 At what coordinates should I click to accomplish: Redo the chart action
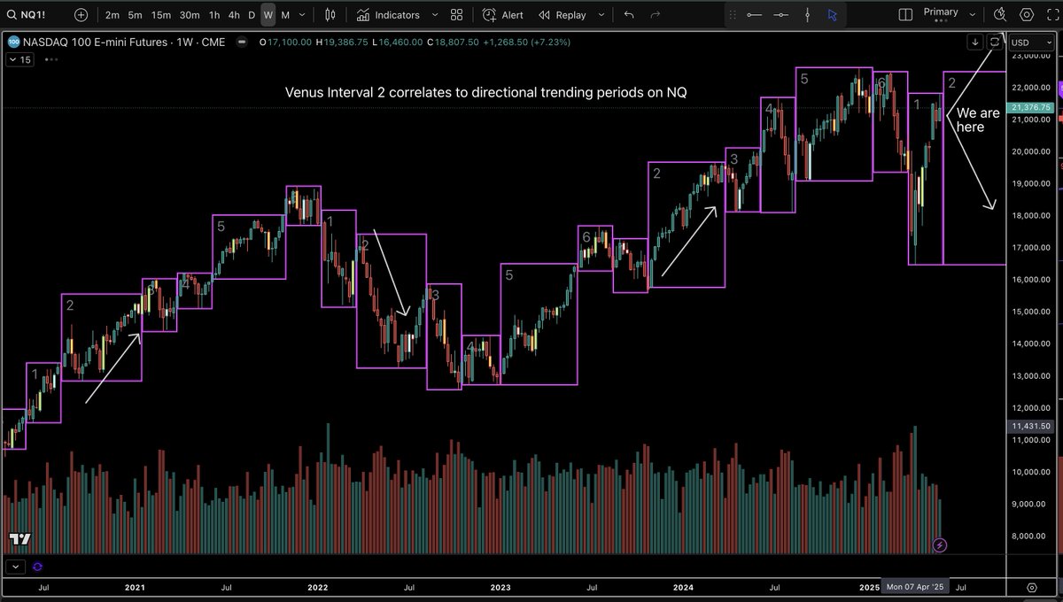click(656, 15)
